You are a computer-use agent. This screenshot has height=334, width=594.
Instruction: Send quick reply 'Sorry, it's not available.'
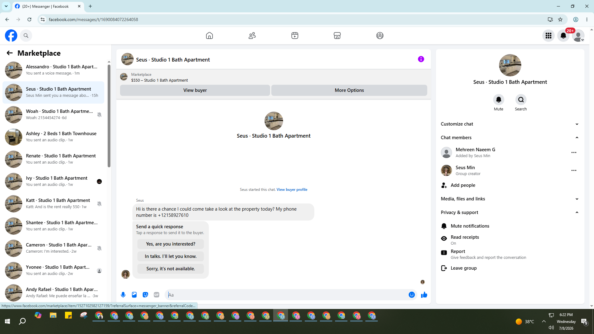[x=170, y=269]
